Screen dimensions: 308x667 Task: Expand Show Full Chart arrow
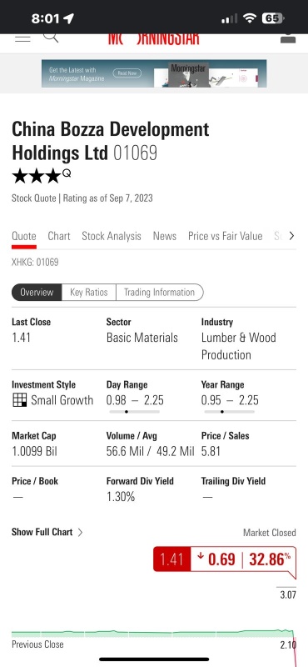point(80,532)
